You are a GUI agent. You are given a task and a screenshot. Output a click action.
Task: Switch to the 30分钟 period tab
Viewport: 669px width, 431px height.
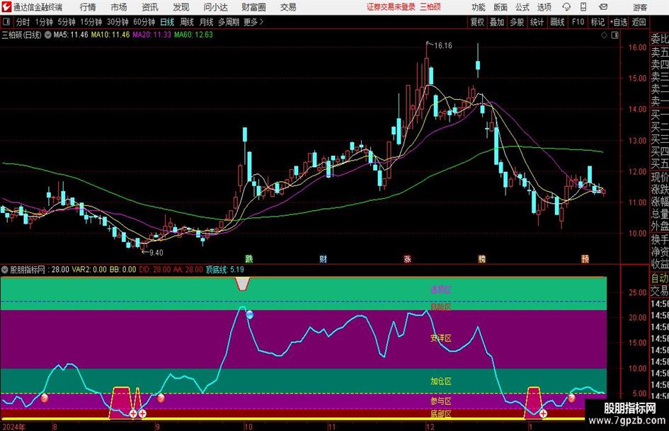(118, 22)
